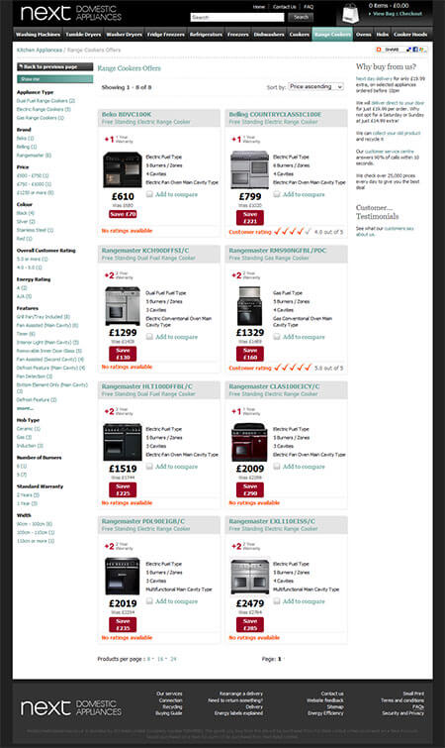Open the Sort by Price ascending dropdown
This screenshot has height=748, width=445.
tap(315, 87)
